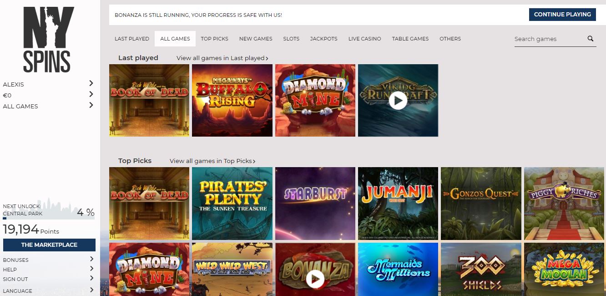Open Book of Dead in Last played
This screenshot has height=296, width=606.
point(149,100)
